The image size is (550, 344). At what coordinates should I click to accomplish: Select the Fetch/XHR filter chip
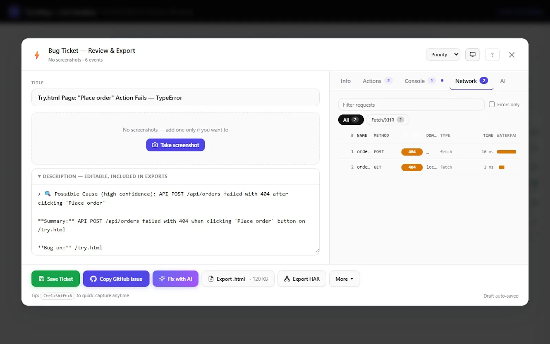pos(387,120)
